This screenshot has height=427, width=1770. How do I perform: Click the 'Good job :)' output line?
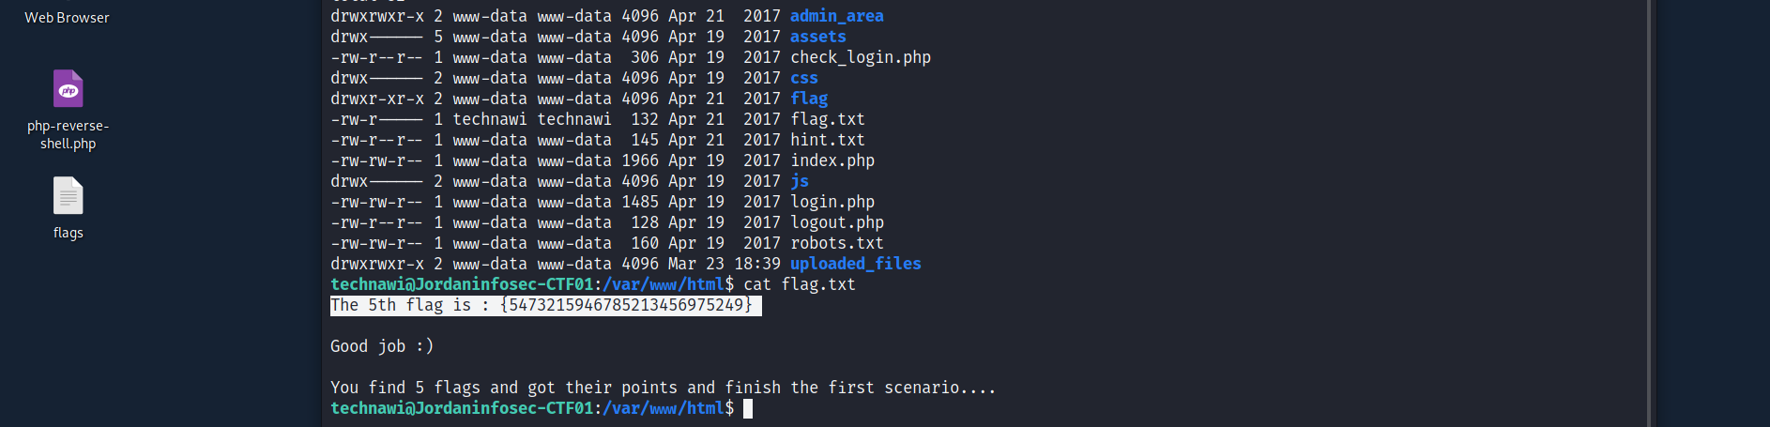pyautogui.click(x=382, y=346)
